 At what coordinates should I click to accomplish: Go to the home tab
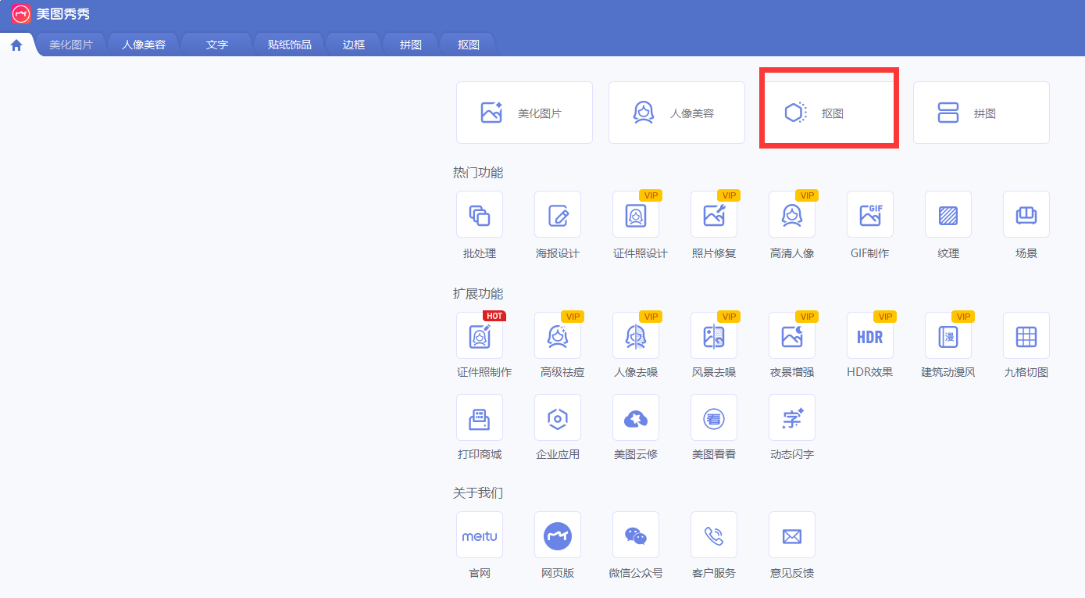coord(16,45)
